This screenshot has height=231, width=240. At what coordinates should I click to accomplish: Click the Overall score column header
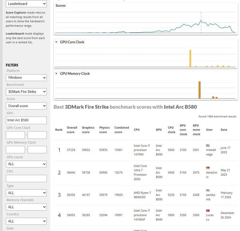coord(72,129)
